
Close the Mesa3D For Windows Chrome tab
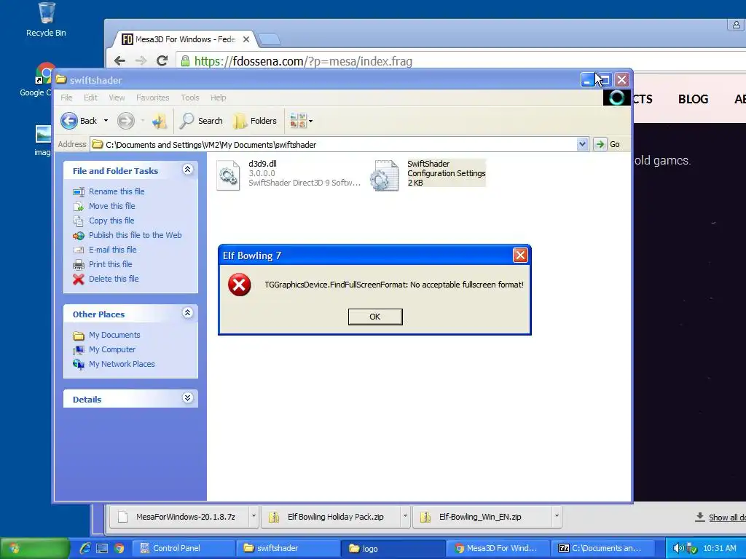click(246, 39)
